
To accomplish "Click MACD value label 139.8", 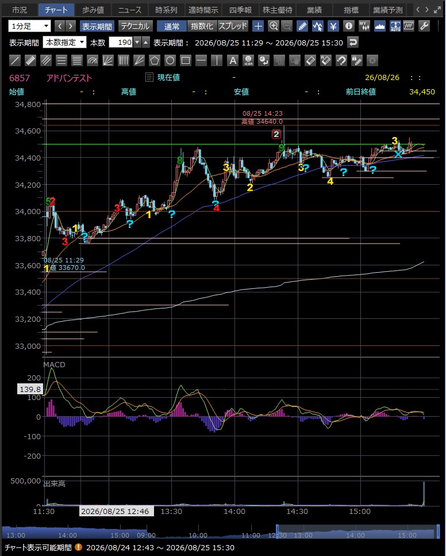I will point(30,389).
